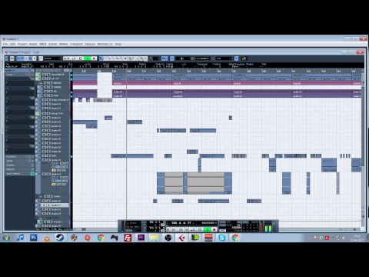Image resolution: width=369 pixels, height=277 pixels.
Task: Open the grid type dropdown
Action: (202, 58)
